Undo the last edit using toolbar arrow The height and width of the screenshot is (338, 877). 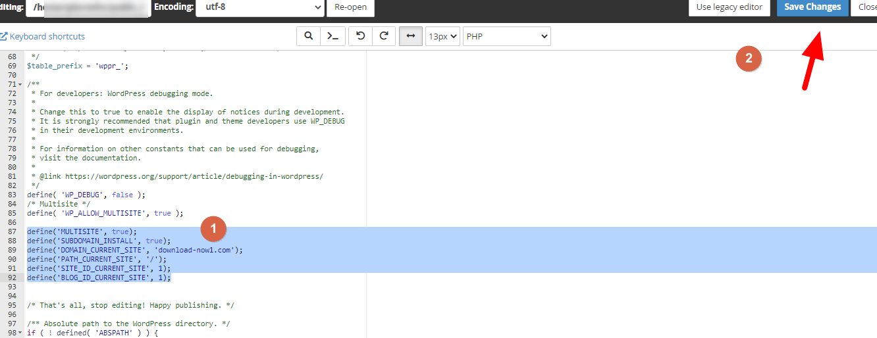[x=360, y=36]
